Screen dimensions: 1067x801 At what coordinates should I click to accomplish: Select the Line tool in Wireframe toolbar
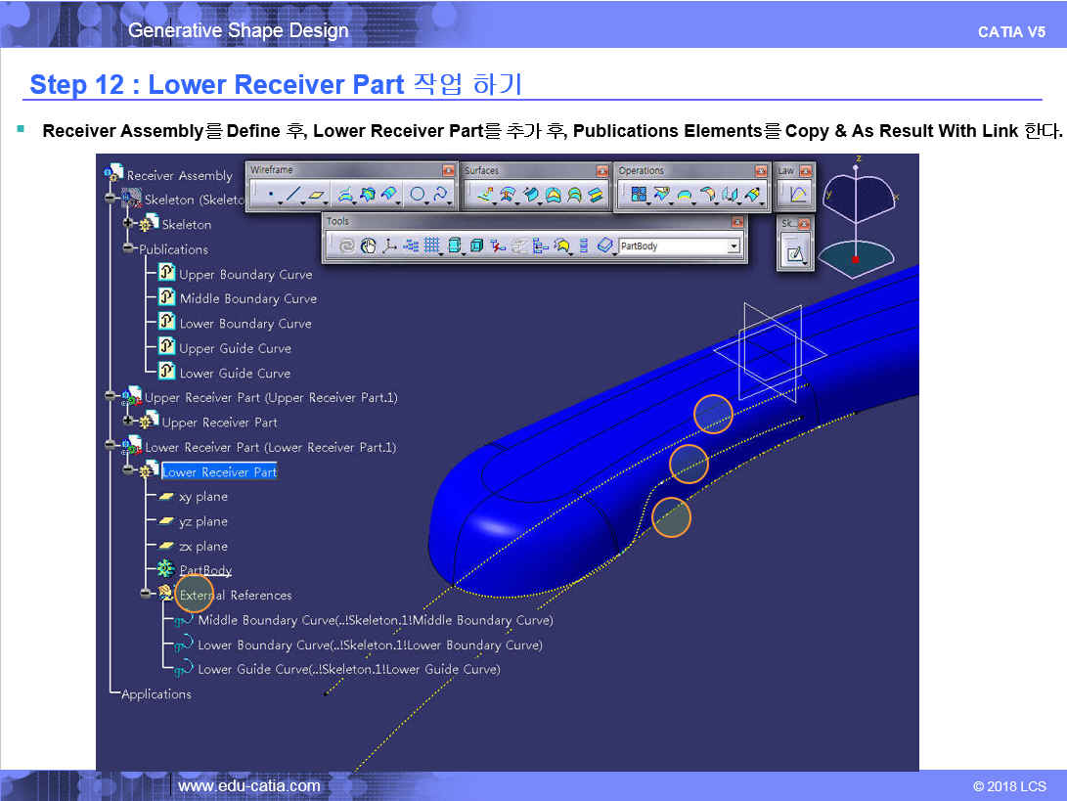point(293,195)
